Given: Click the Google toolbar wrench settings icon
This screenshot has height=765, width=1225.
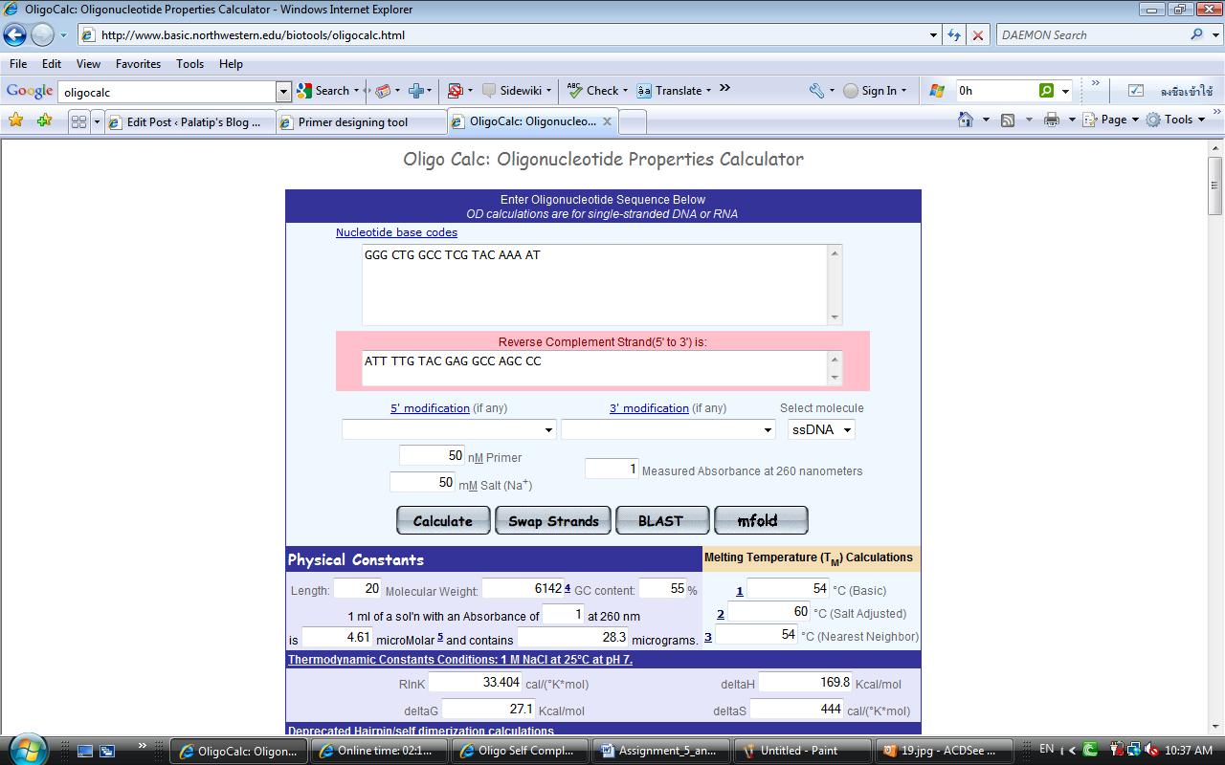Looking at the screenshot, I should coord(816,91).
